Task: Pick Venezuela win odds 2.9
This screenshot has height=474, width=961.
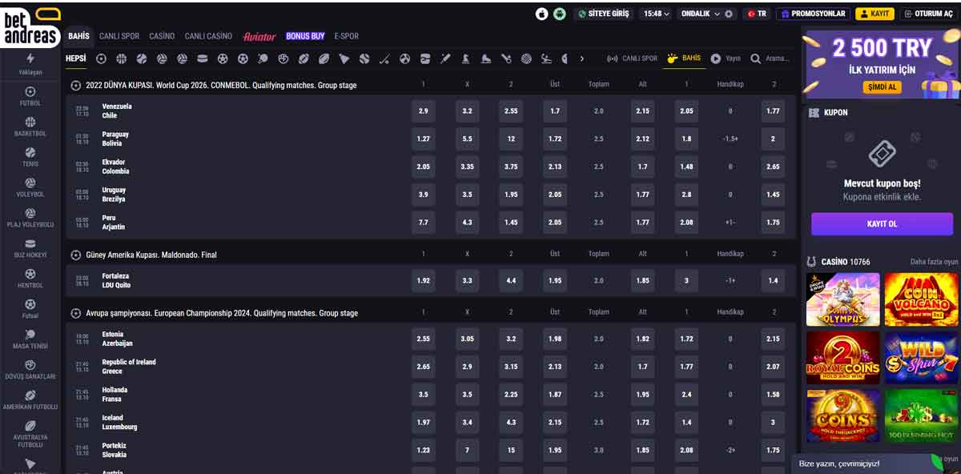Action: [423, 111]
